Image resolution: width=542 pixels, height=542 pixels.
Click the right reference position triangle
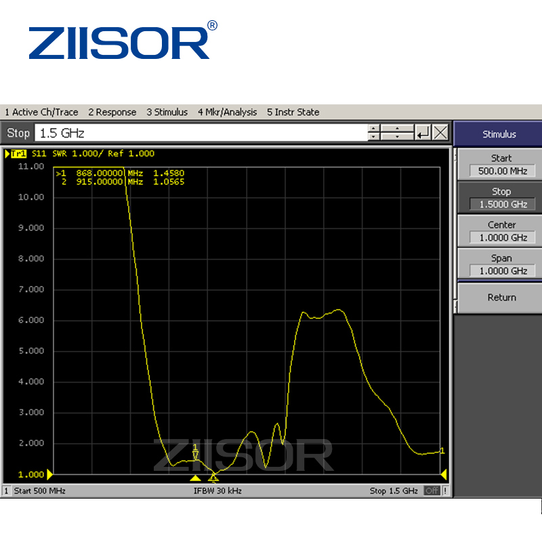[x=444, y=474]
